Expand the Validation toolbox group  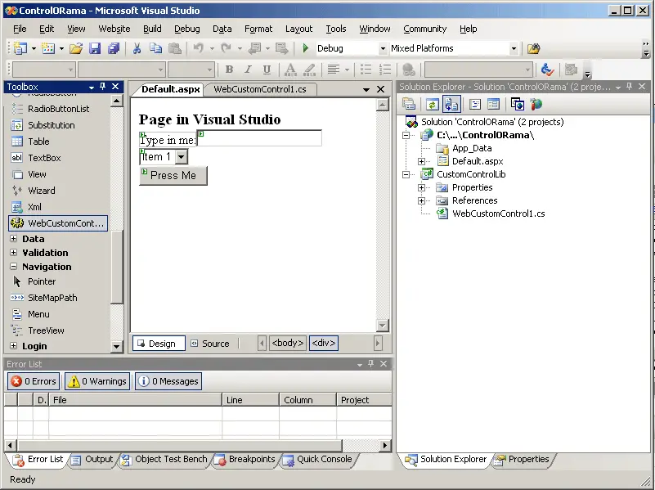13,253
